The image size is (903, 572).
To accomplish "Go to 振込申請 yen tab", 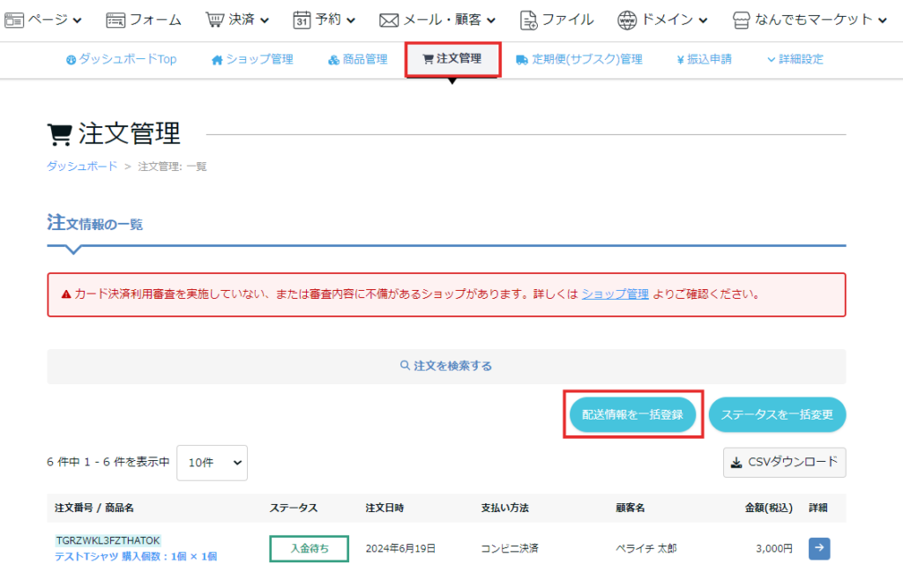I will point(704,59).
